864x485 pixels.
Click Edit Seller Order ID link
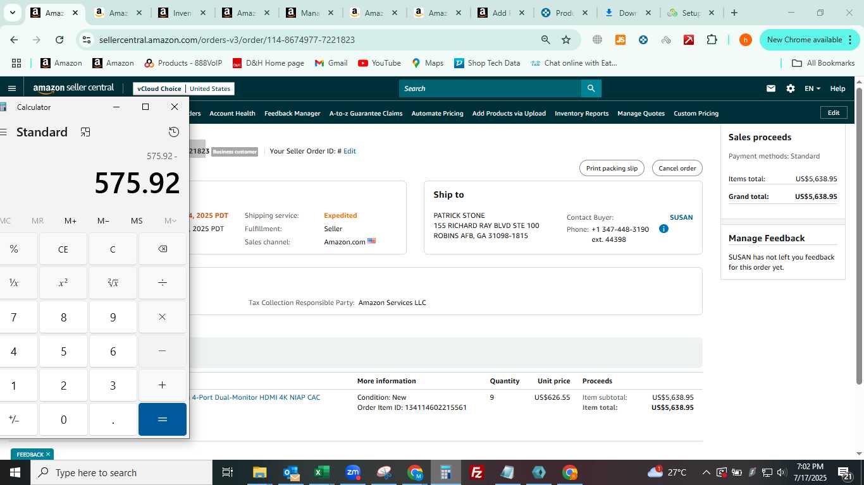click(x=349, y=151)
